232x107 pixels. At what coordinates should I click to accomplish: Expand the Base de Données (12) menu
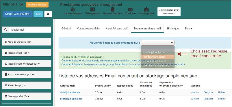[27, 74]
